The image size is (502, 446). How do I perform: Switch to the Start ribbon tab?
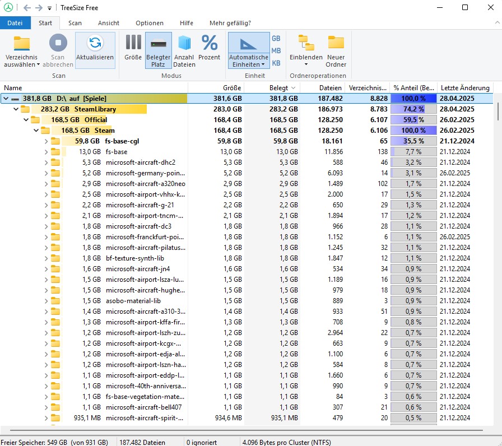45,23
